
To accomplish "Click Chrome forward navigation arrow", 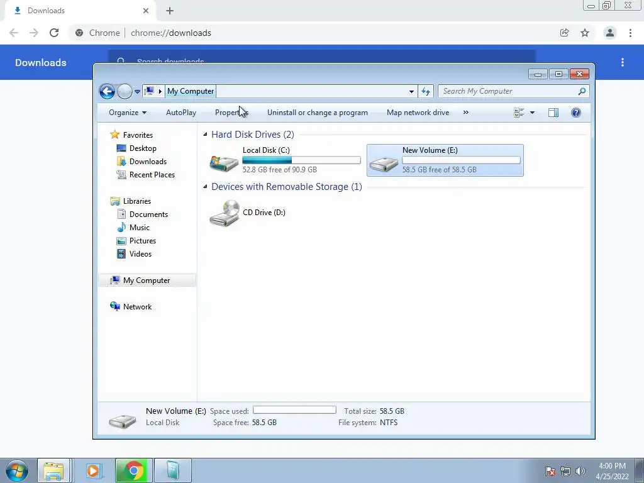I will pyautogui.click(x=34, y=33).
